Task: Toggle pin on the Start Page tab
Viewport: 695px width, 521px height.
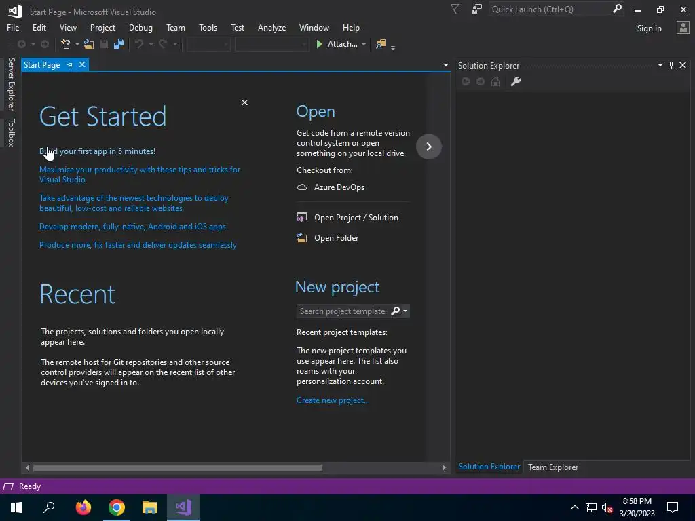Action: click(70, 64)
